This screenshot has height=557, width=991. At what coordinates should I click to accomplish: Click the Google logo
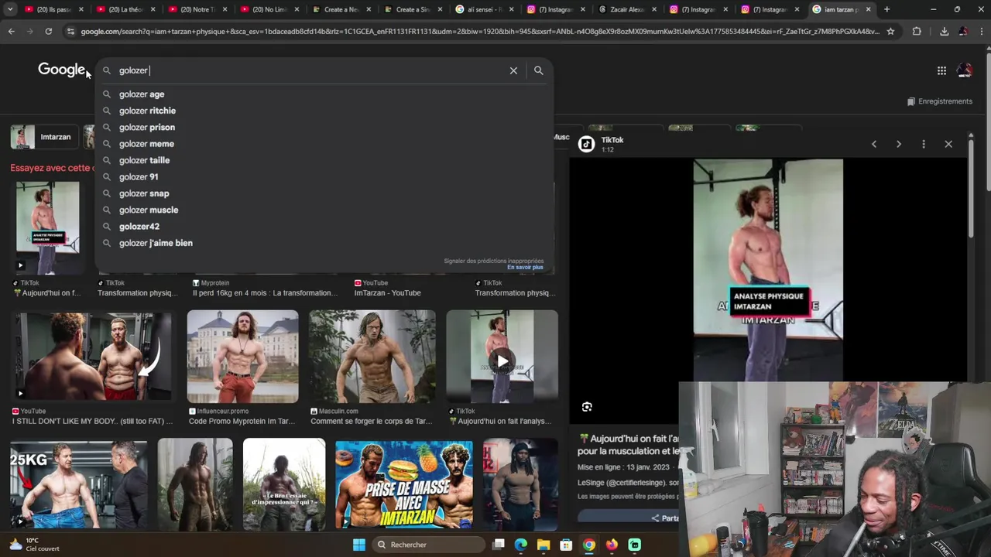pyautogui.click(x=61, y=70)
